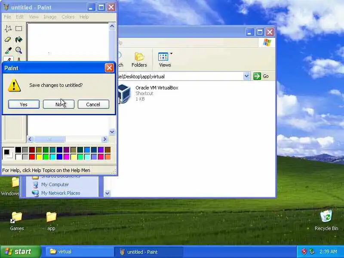Open My Network Places from the side pane

pyautogui.click(x=61, y=193)
